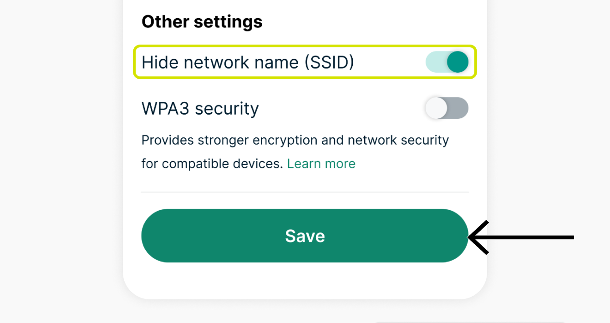
Task: Click the white knob of the WPA3 toggle
Action: tap(436, 108)
